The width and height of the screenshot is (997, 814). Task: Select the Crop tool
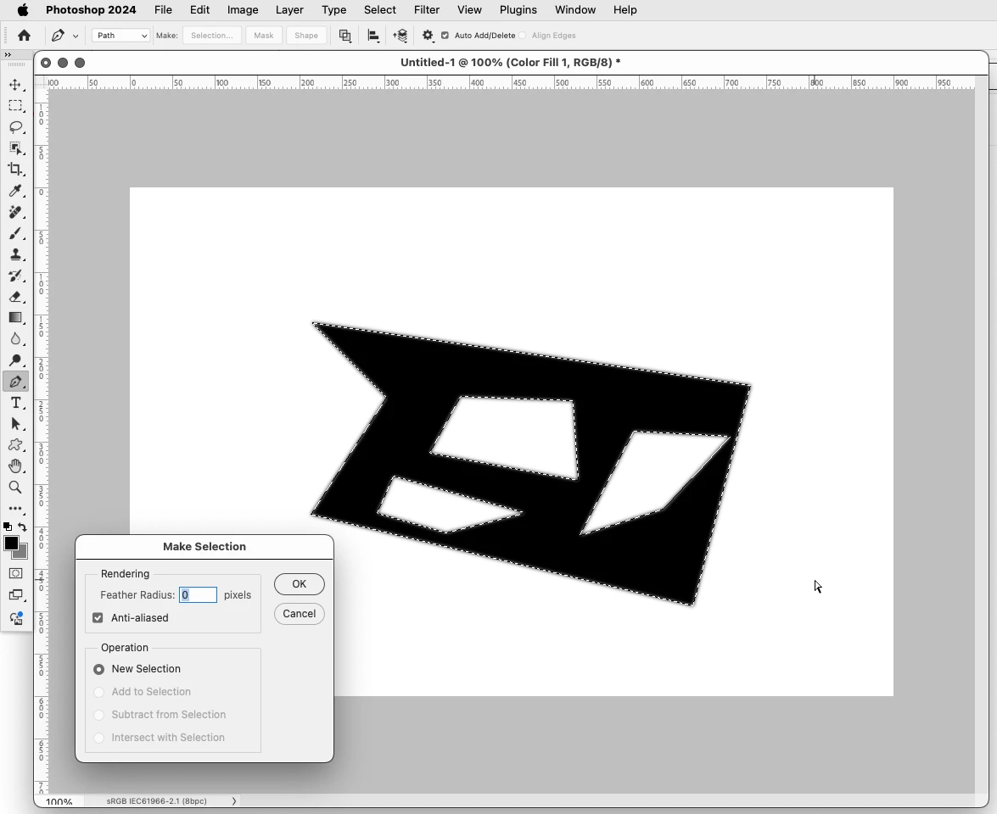[15, 169]
